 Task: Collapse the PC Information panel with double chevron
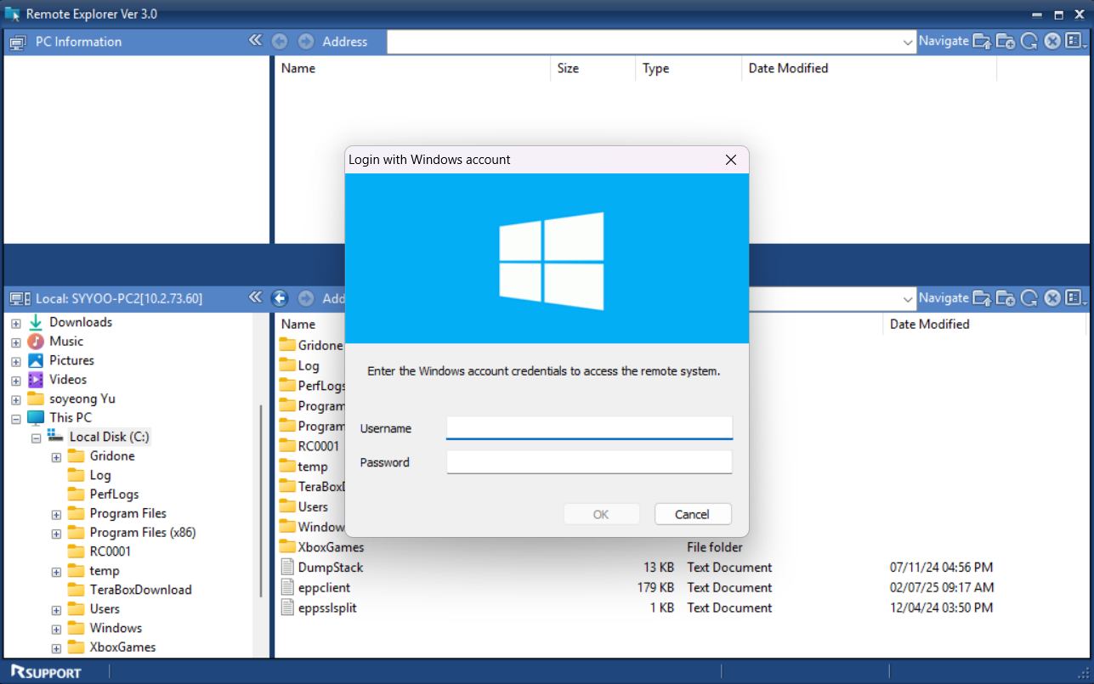[255, 40]
